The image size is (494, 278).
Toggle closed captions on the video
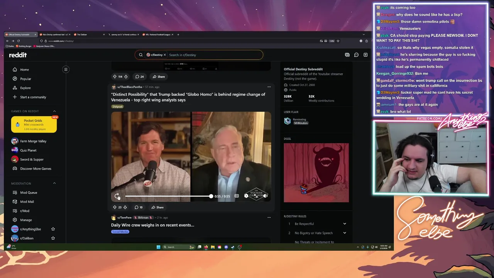point(237,196)
